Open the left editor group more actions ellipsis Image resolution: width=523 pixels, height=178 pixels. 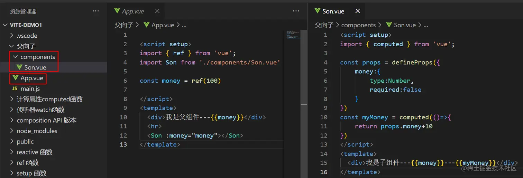(296, 11)
